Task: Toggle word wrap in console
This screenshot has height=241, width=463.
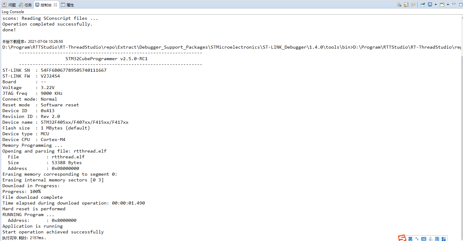Action: click(413, 5)
